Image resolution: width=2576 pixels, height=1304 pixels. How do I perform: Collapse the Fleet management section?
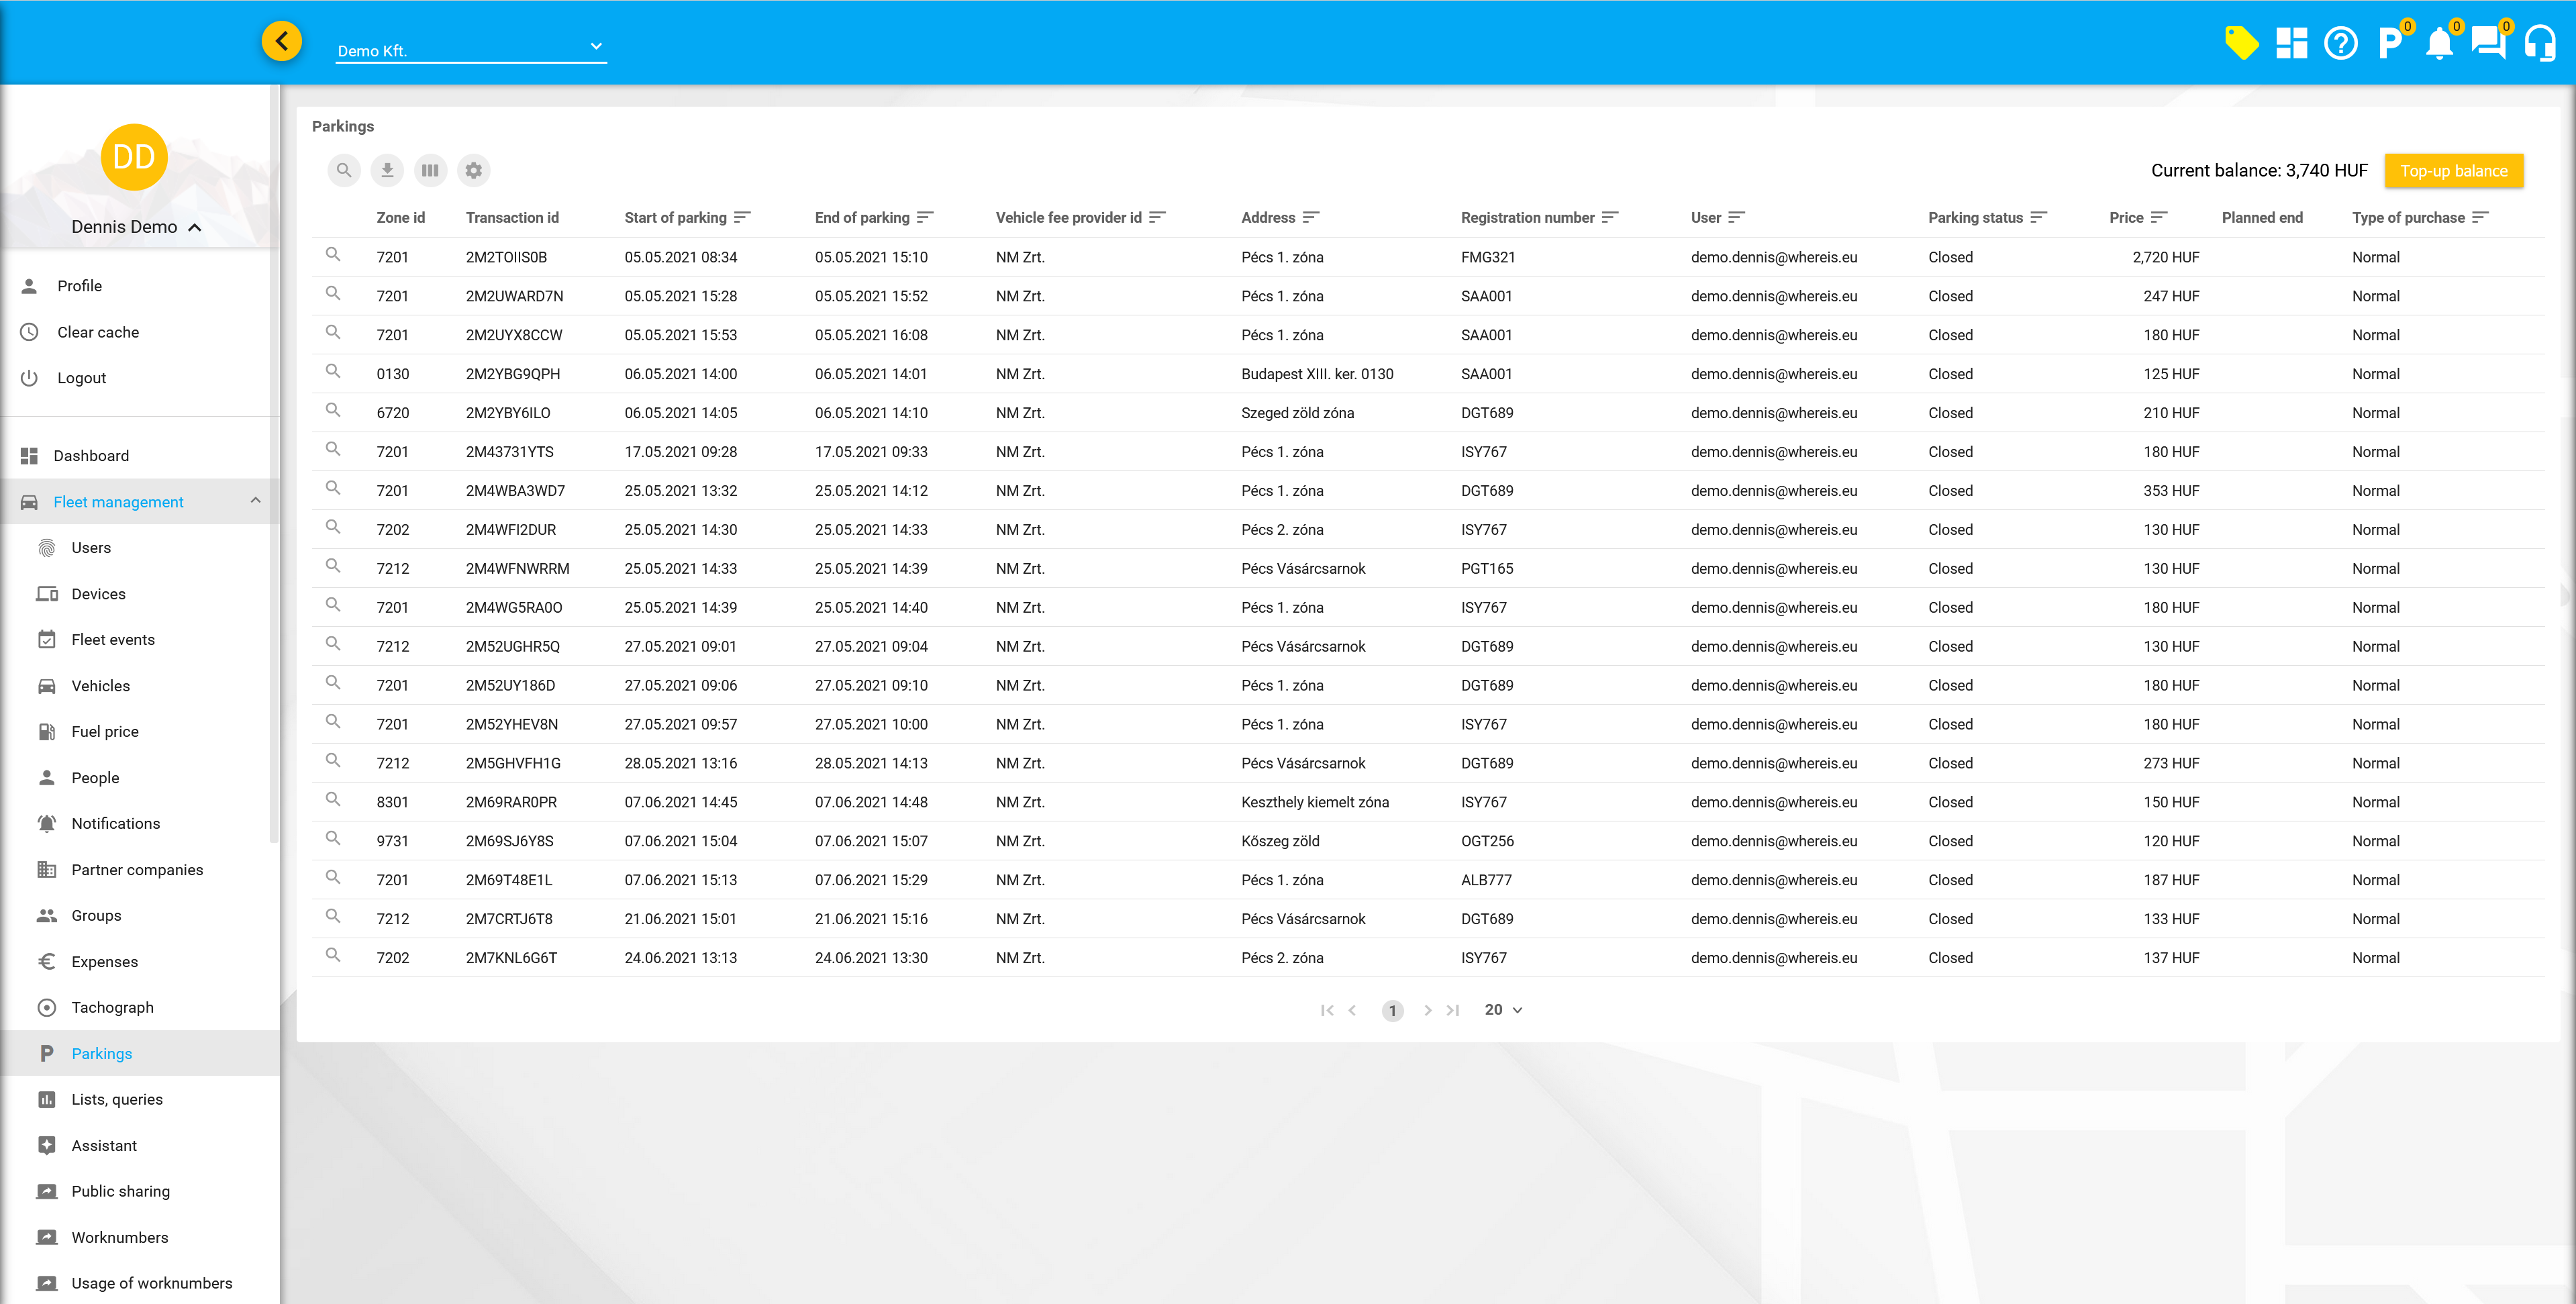click(255, 501)
